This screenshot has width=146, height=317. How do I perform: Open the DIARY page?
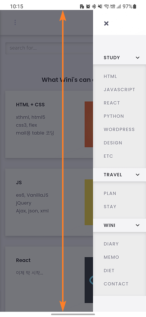(x=111, y=244)
